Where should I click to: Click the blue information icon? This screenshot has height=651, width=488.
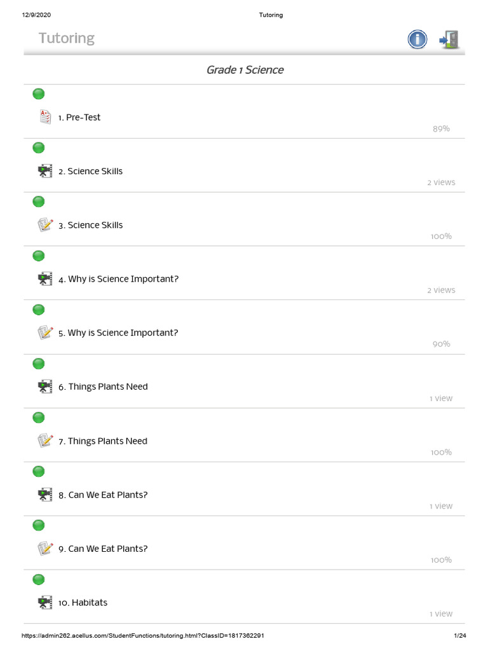417,39
